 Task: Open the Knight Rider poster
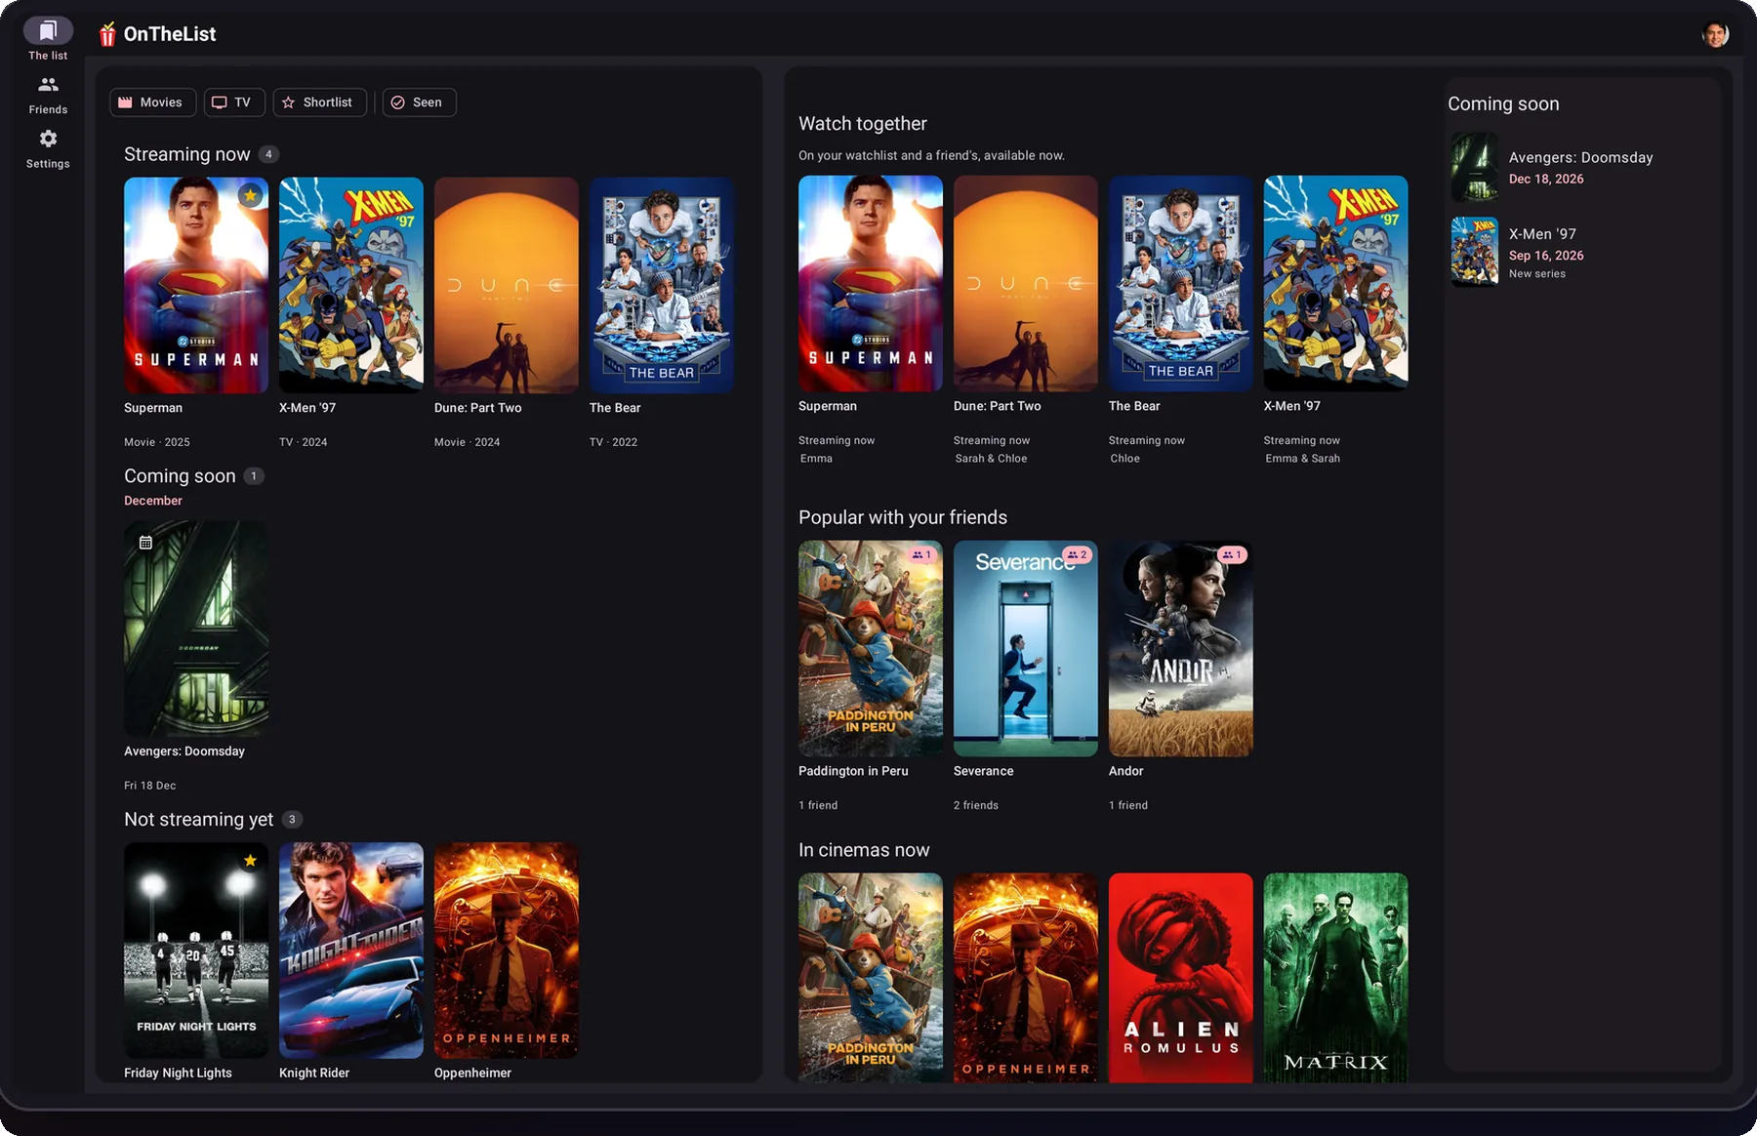(x=351, y=951)
